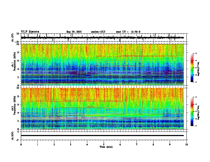
Task: Click the "8" kHz tick on ch.1 frequency axis
Action: (18, 52)
